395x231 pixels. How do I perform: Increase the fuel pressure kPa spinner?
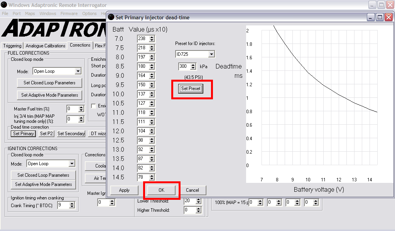(194, 65)
